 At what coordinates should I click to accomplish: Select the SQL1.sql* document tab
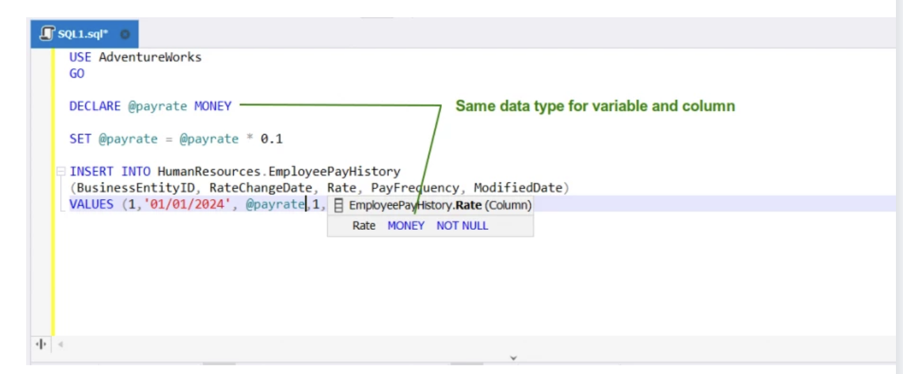[84, 34]
